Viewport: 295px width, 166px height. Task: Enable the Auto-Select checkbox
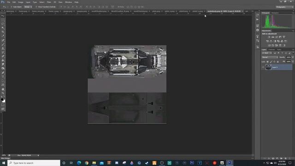12,7
